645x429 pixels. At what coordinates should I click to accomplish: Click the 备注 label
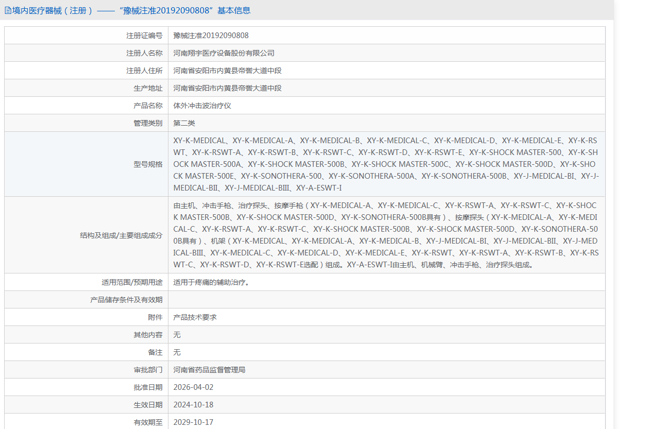click(x=155, y=352)
